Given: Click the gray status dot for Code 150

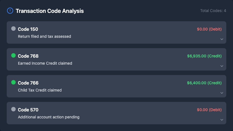Looking at the screenshot, I should click(13, 29).
